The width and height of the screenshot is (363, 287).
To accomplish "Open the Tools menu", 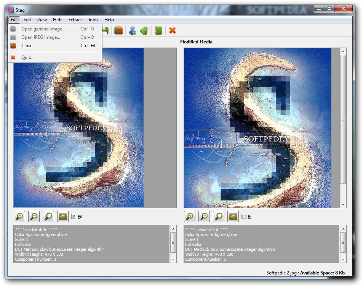I will (x=93, y=20).
